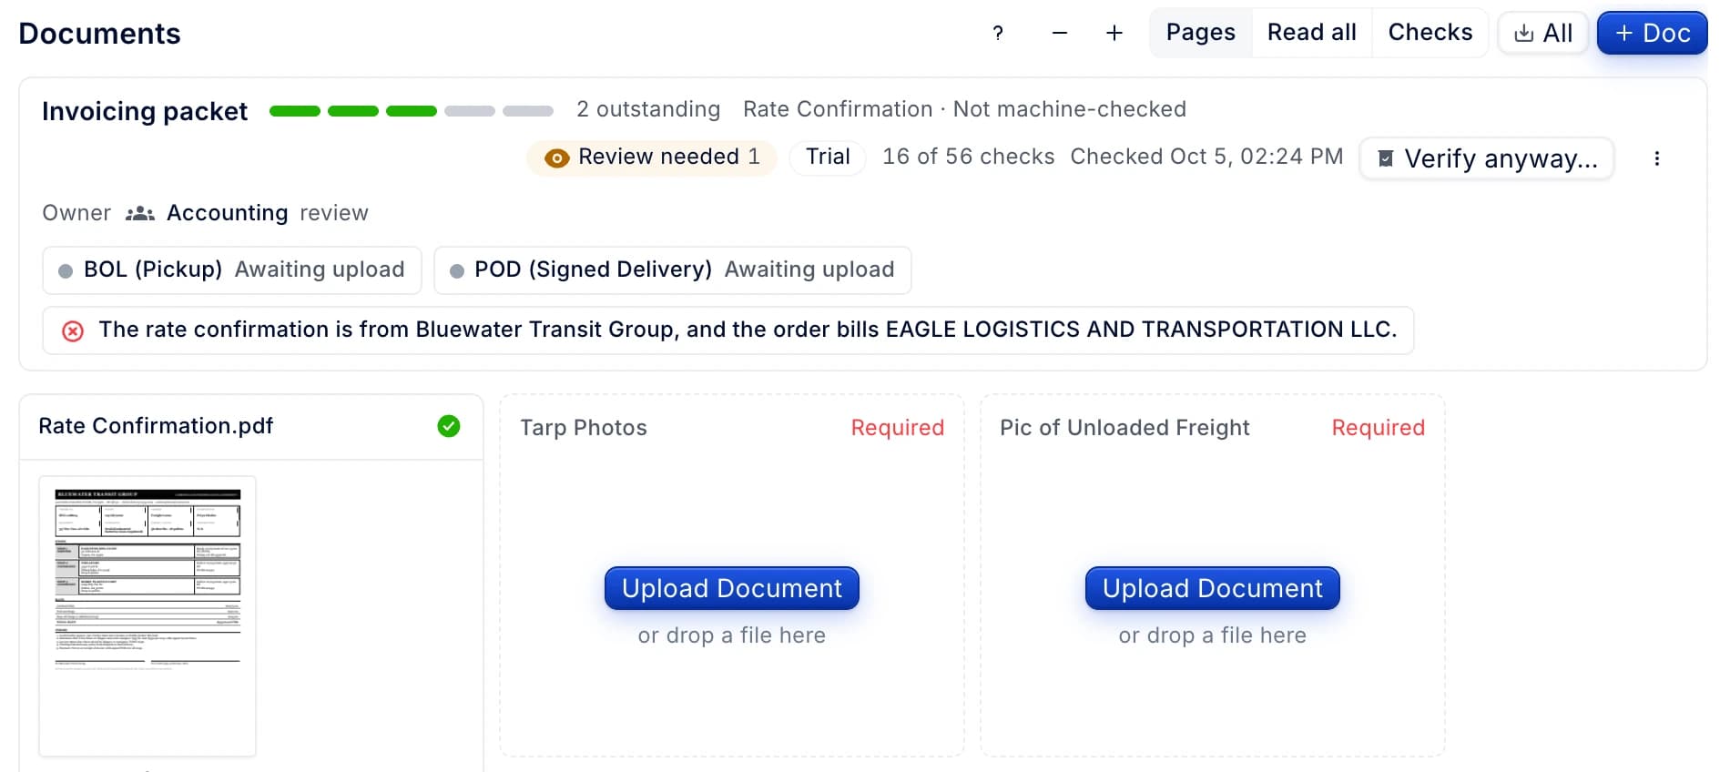Screen dimensions: 1730x772
Task: Click the Invoicing packet progress bar
Action: (412, 111)
